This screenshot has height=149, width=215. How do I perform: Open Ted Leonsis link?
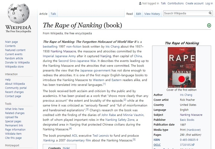click(x=101, y=135)
